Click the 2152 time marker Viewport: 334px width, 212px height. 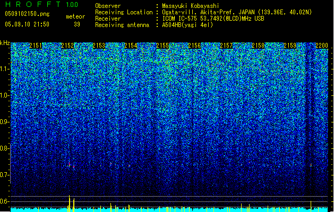(67, 46)
